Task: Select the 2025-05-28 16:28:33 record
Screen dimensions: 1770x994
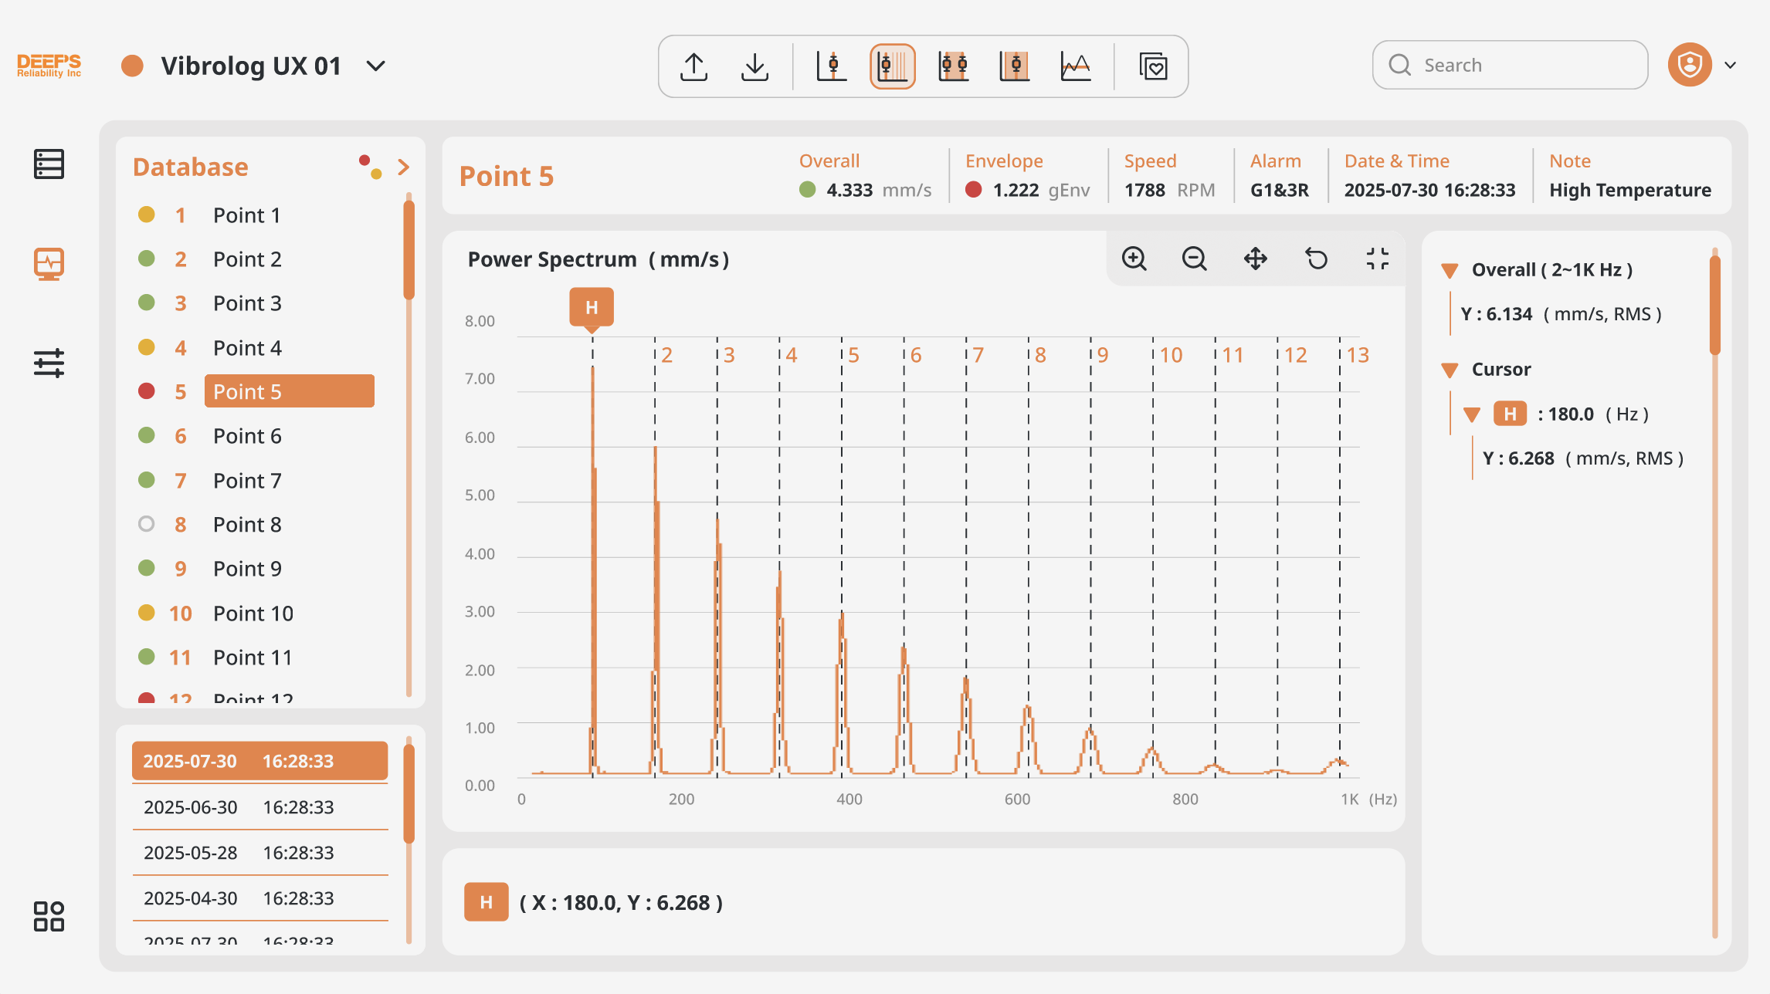Action: point(260,853)
